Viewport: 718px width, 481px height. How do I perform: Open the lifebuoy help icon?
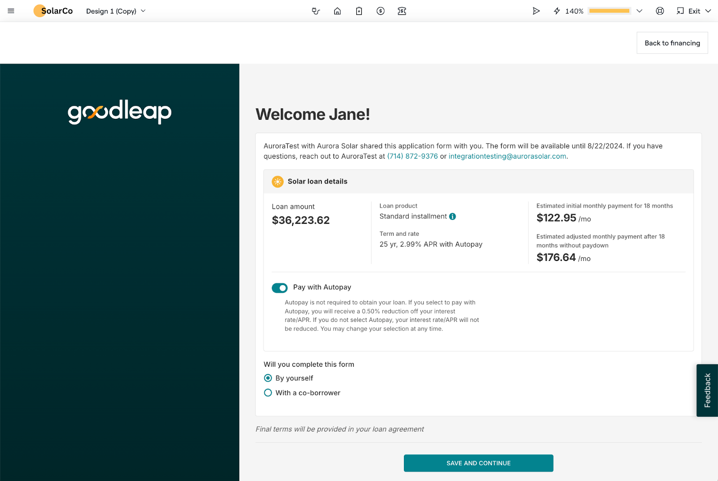660,11
